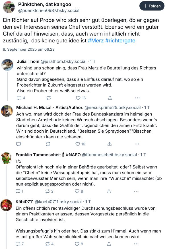171x249 pixels.
Task: Follow the account via Folgen button
Action: (152, 6)
